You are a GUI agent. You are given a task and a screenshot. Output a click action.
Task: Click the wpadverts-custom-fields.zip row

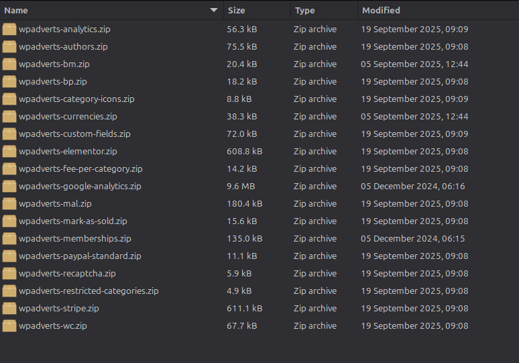click(x=74, y=134)
